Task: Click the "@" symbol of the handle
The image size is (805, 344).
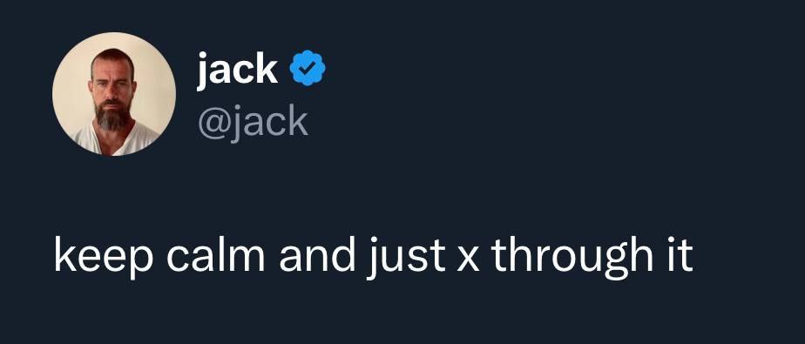Action: pos(213,124)
